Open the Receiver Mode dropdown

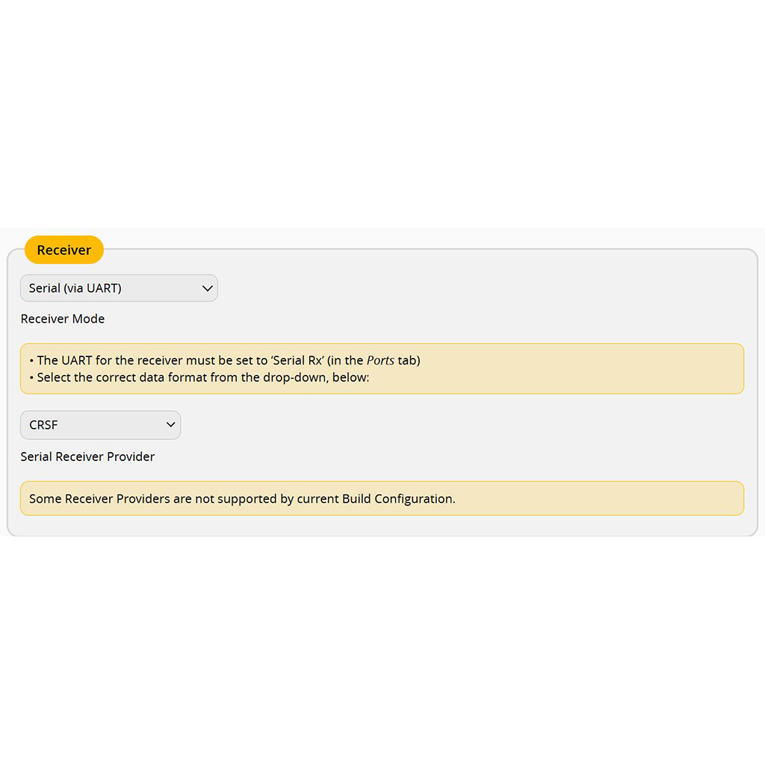[119, 288]
